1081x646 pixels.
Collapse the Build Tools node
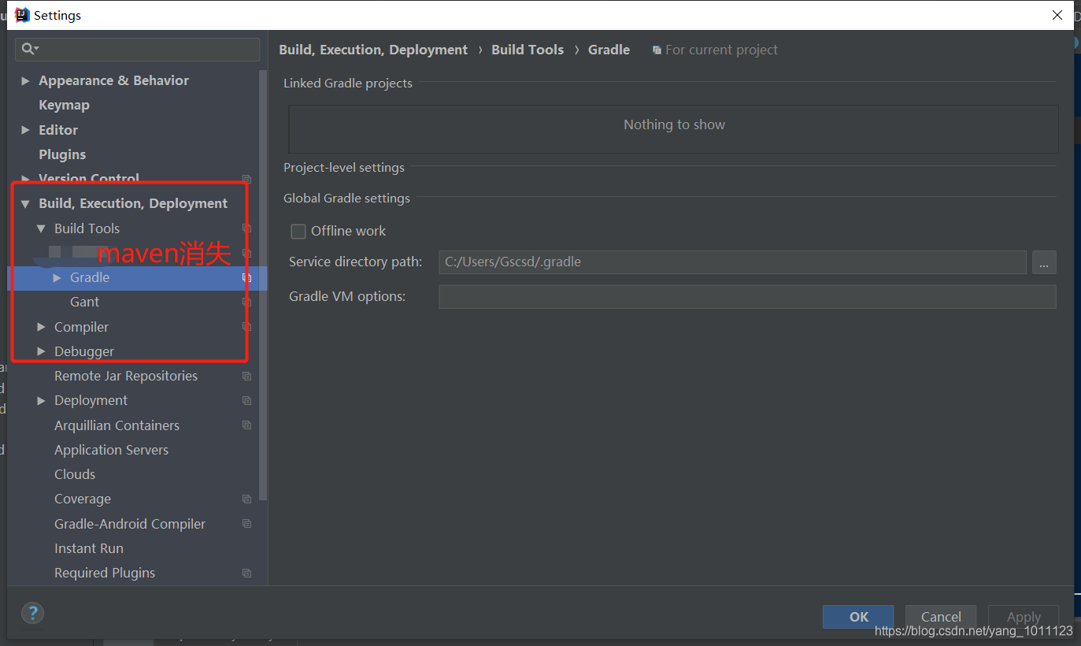pos(40,228)
